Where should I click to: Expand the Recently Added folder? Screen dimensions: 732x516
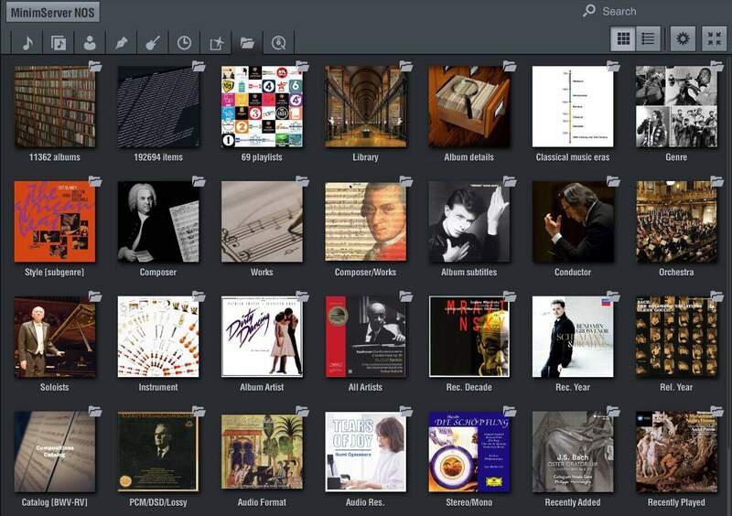573,452
